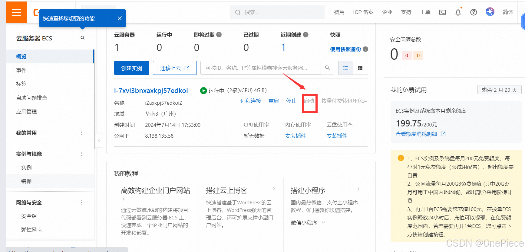Image resolution: width=525 pixels, height=252 pixels.
Task: Open 网络与安全 more options menu
Action: 82,203
